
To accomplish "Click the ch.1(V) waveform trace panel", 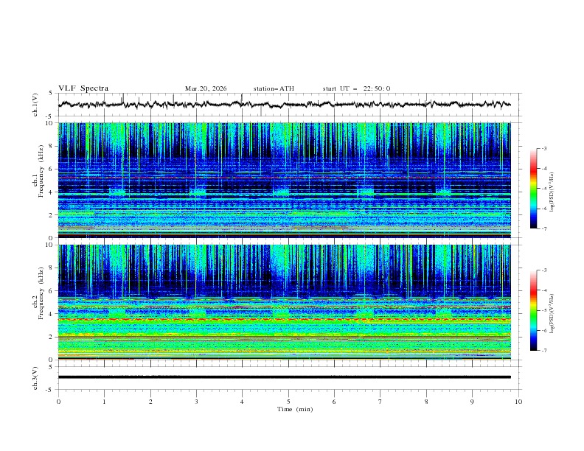I will pyautogui.click(x=288, y=105).
